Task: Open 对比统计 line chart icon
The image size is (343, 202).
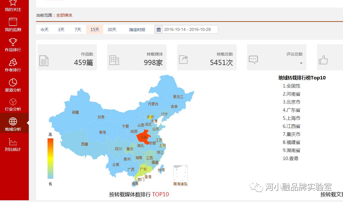Action: [13, 142]
